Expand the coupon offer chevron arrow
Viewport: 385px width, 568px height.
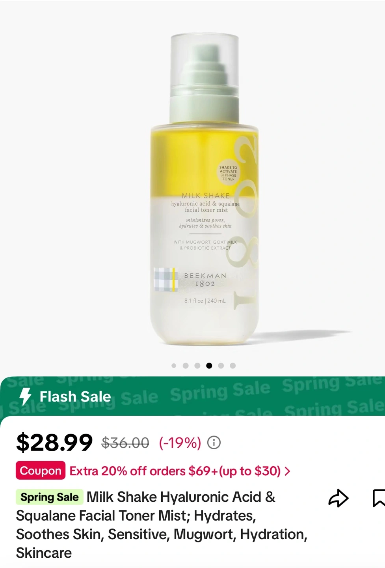(287, 471)
